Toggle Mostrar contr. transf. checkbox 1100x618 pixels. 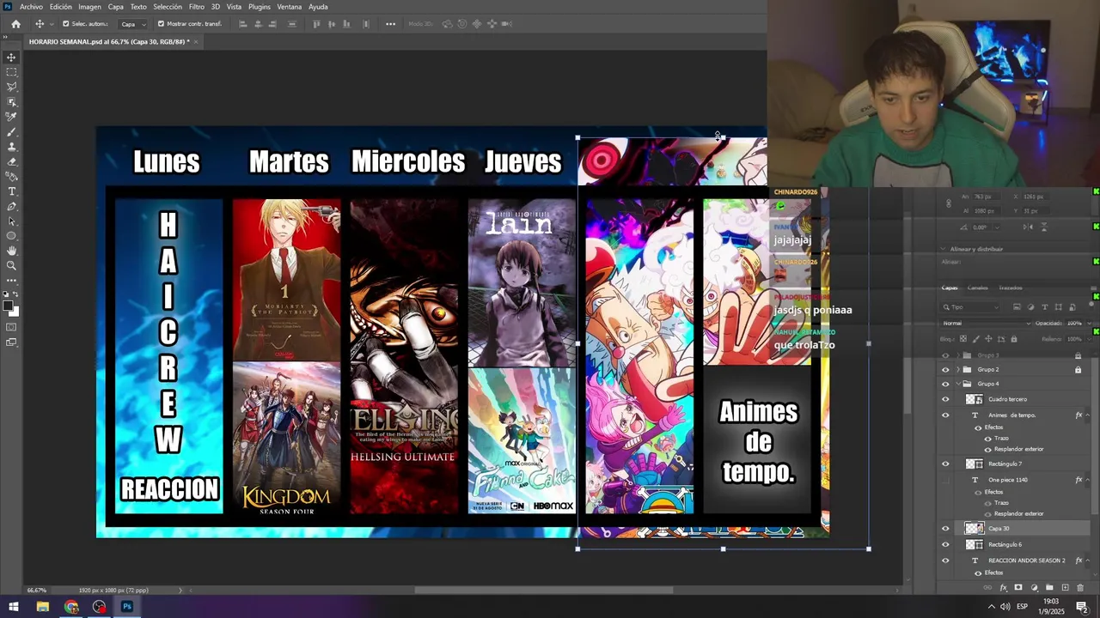[x=161, y=24]
